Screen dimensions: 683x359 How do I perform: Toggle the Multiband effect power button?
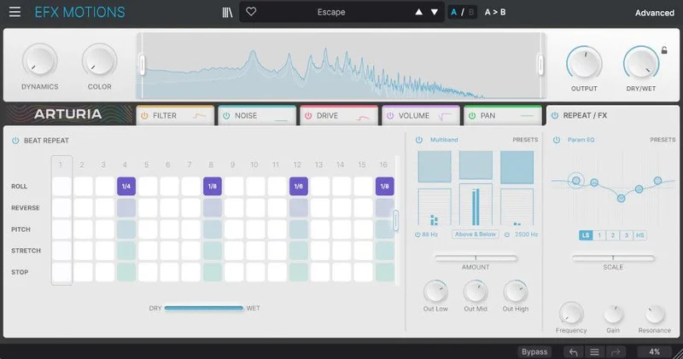click(x=419, y=140)
